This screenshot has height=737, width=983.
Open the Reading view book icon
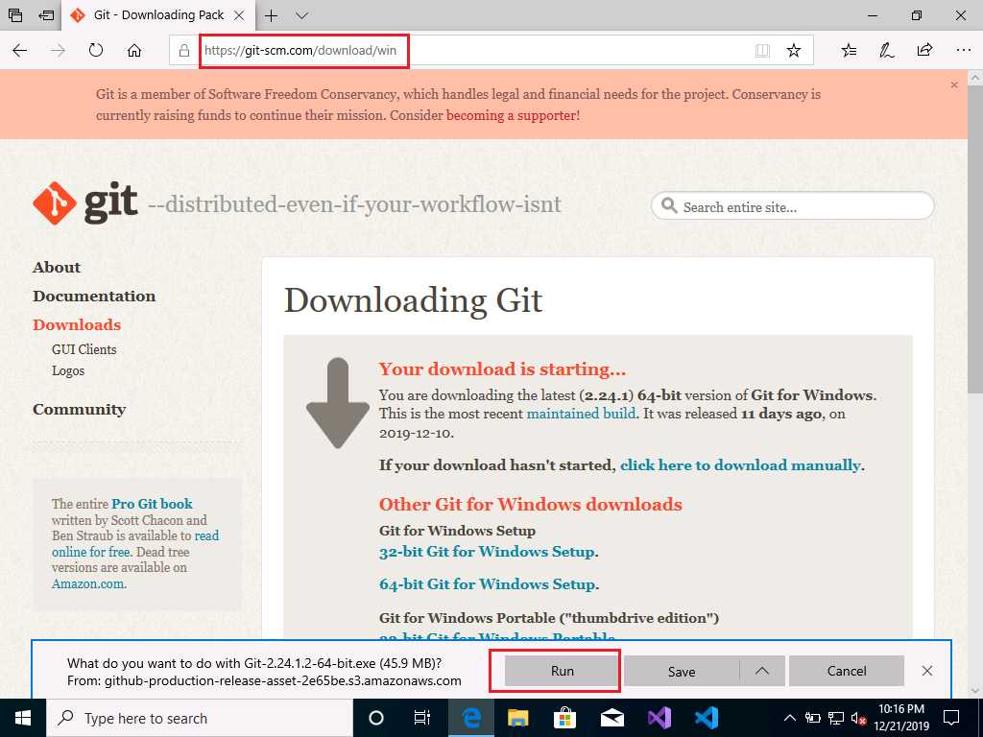click(761, 51)
